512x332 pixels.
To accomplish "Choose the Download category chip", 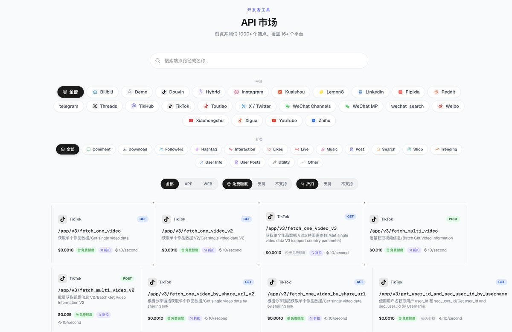I will click(x=135, y=149).
